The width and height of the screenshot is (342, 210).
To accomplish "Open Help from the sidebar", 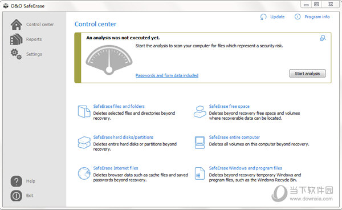I will point(31,181).
